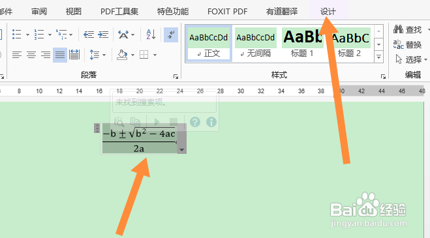Open Asian layout dropdown arrow
The height and width of the screenshot is (238, 430).
tap(133, 35)
